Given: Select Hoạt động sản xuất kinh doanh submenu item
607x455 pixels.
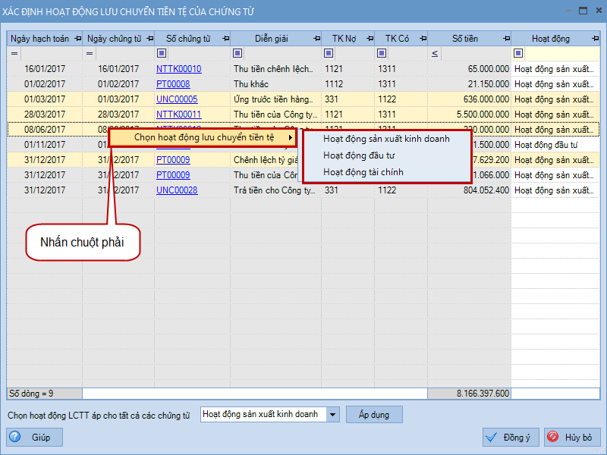Looking at the screenshot, I should coord(385,139).
